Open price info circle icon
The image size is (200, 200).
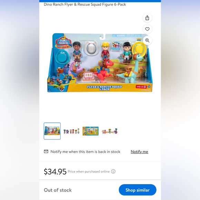113,171
